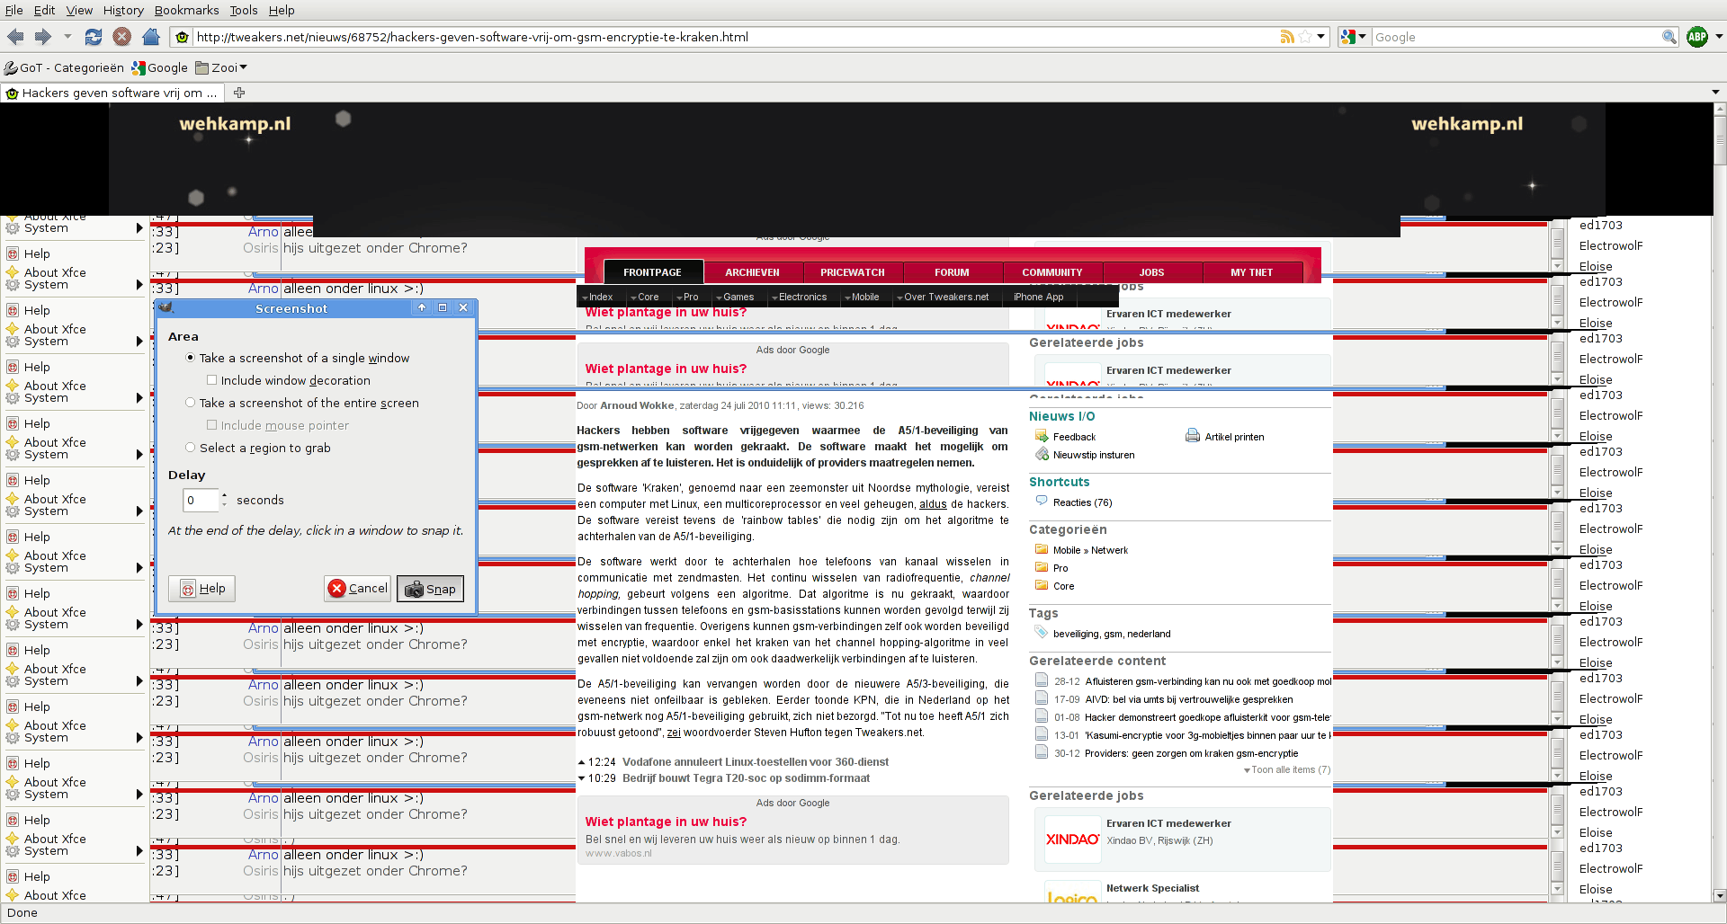Click the Pro category folder icon
This screenshot has width=1727, height=924.
[x=1042, y=567]
